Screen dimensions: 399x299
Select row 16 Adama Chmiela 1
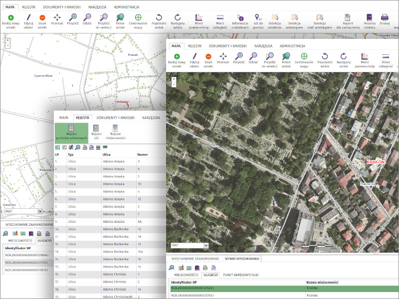[x=110, y=275]
